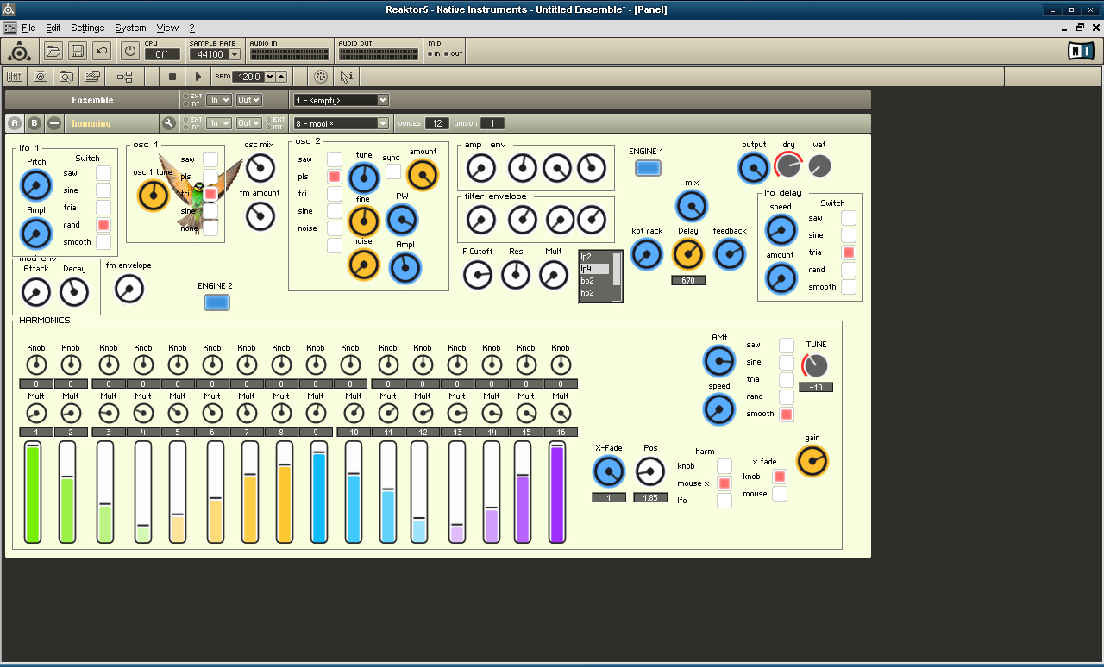
Task: Open the ? help menu
Action: coord(191,28)
